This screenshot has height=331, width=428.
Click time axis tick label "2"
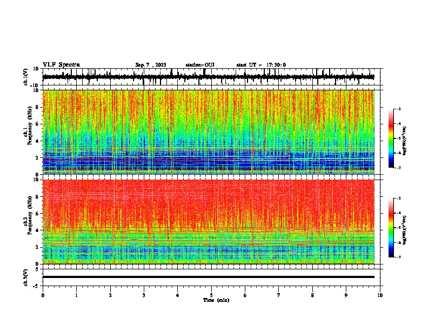coord(110,295)
